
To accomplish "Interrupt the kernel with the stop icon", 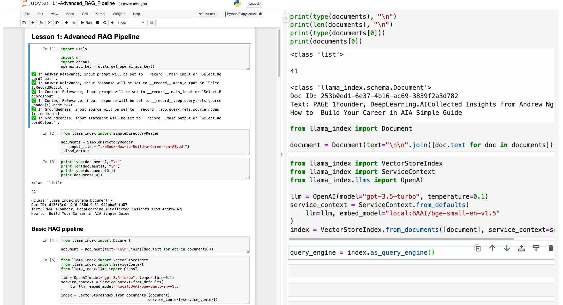I will coord(97,23).
